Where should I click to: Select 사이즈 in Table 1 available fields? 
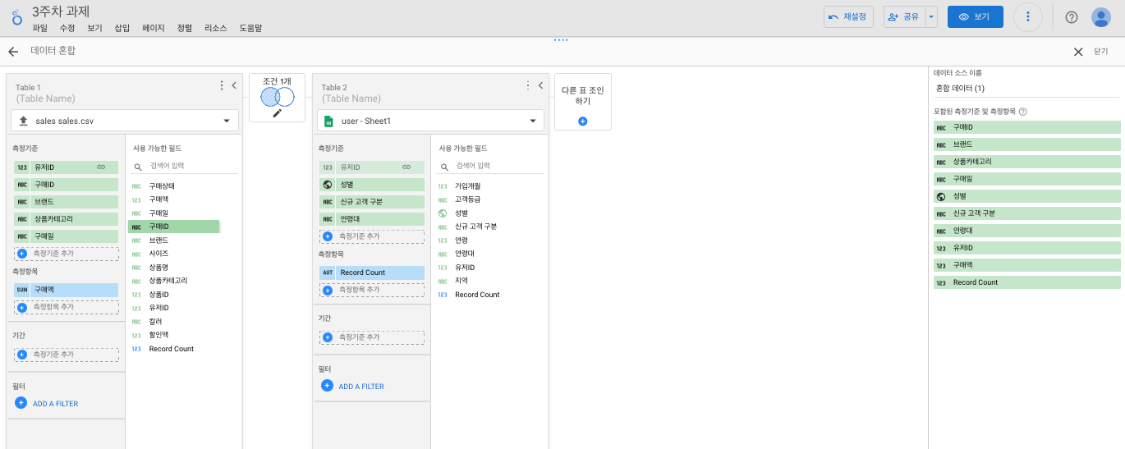pyautogui.click(x=158, y=254)
